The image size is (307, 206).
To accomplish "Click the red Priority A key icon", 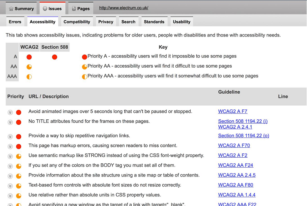I will (x=84, y=57).
